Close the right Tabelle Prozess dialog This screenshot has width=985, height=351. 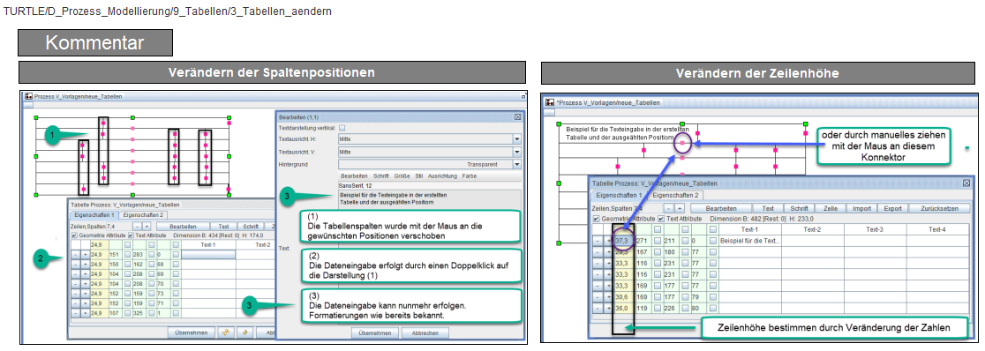click(966, 183)
